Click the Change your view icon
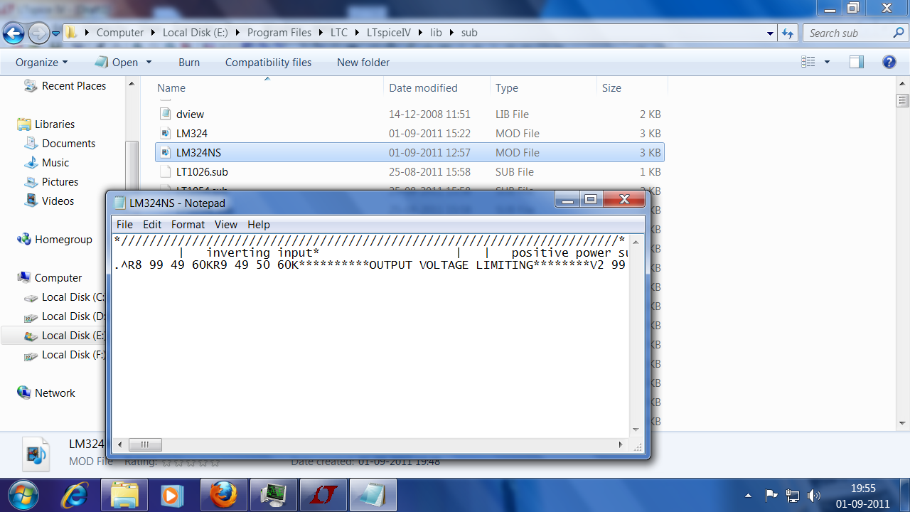The width and height of the screenshot is (910, 512). coord(808,63)
